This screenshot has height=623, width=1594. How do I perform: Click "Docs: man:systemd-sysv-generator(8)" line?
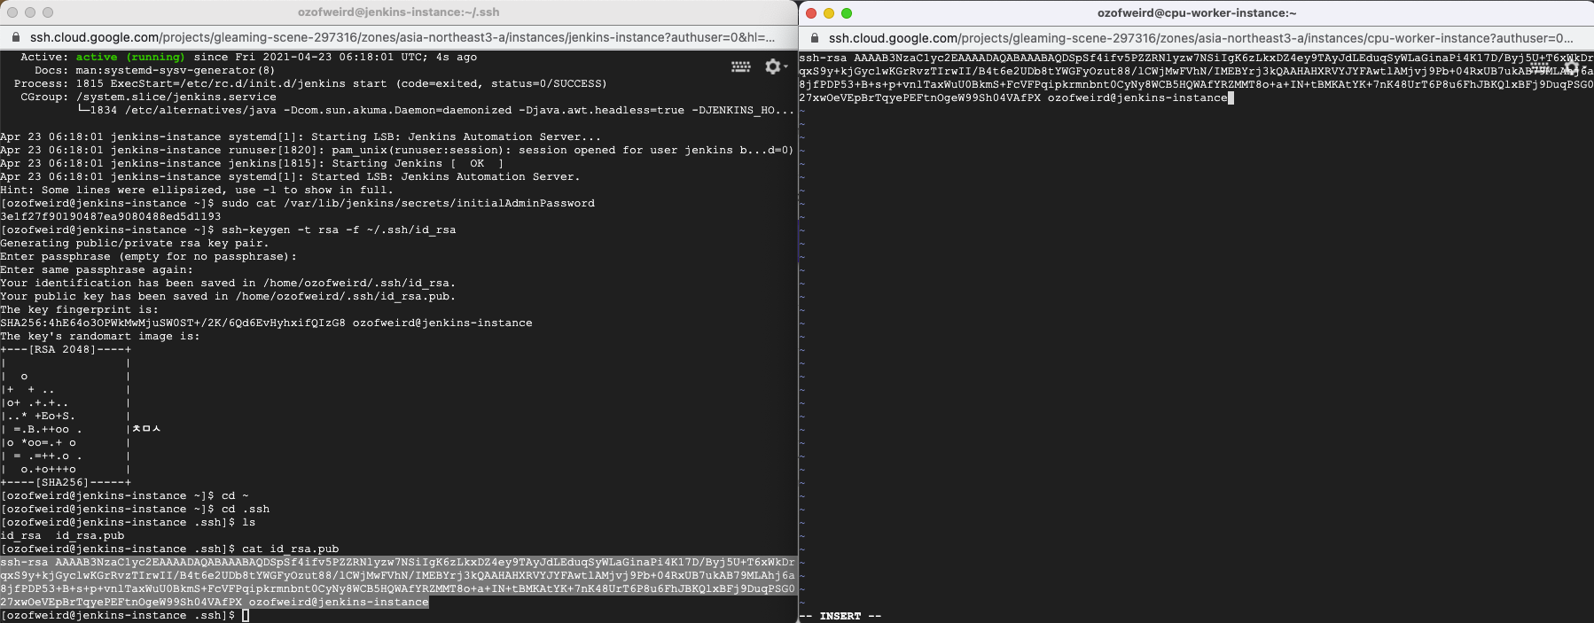(154, 70)
